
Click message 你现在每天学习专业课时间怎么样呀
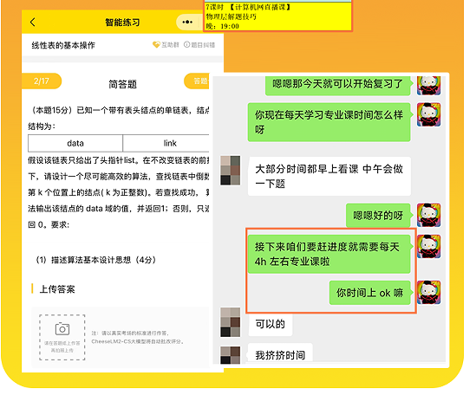click(x=329, y=122)
